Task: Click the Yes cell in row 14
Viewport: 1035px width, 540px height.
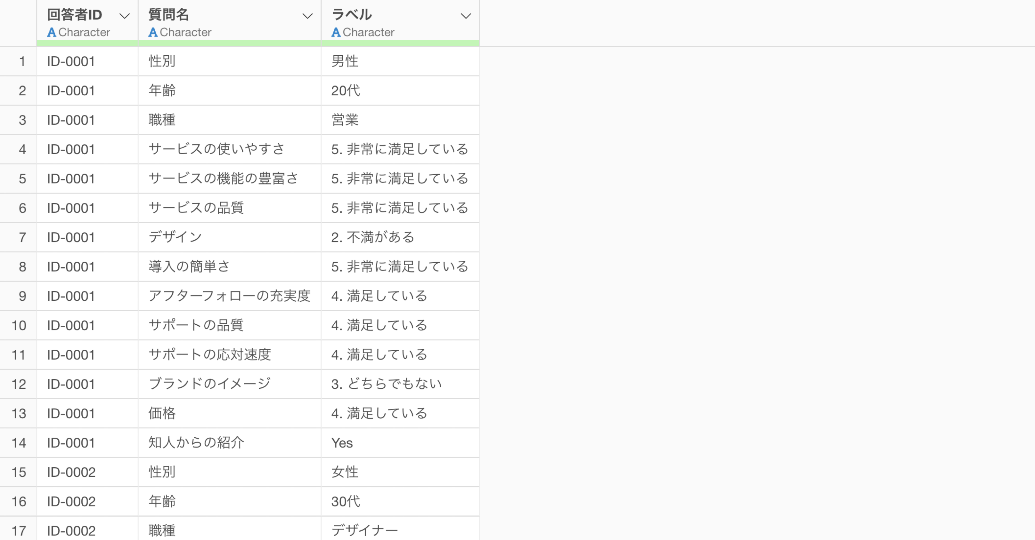Action: (342, 443)
